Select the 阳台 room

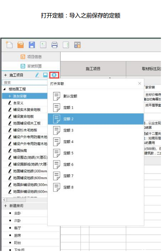pos(17,243)
